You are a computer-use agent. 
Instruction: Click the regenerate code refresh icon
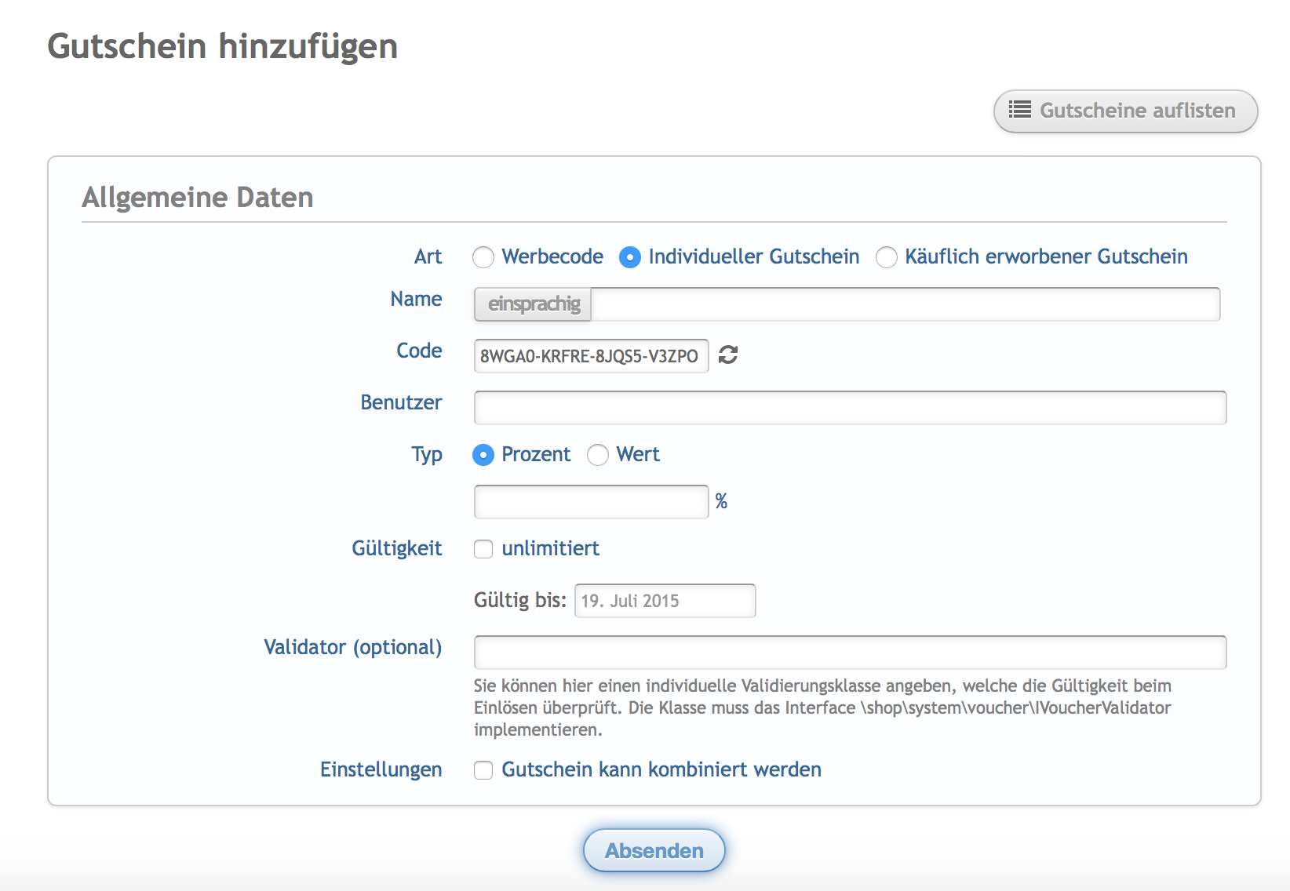point(728,355)
